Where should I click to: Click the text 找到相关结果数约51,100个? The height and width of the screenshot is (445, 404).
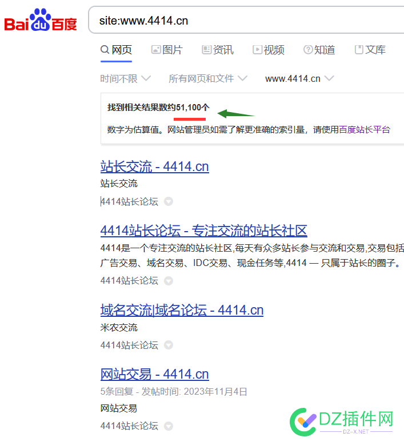pyautogui.click(x=158, y=108)
